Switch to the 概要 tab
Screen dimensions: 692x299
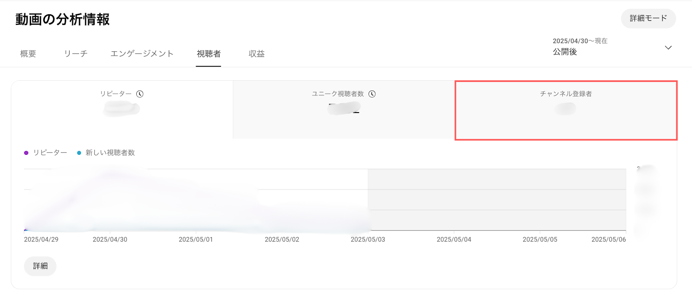28,54
